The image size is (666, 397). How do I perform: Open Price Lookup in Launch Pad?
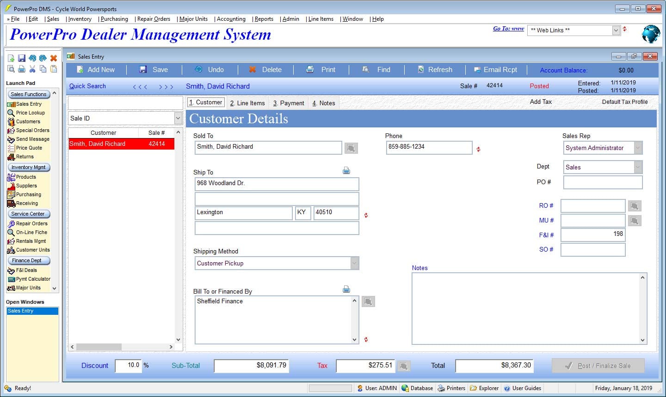click(26, 113)
